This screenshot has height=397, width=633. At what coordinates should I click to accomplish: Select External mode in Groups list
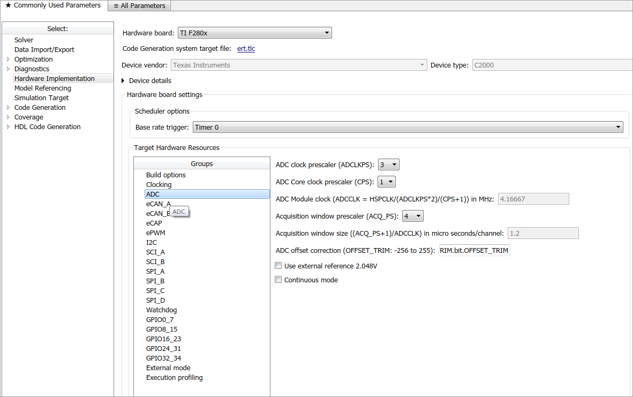pyautogui.click(x=168, y=368)
